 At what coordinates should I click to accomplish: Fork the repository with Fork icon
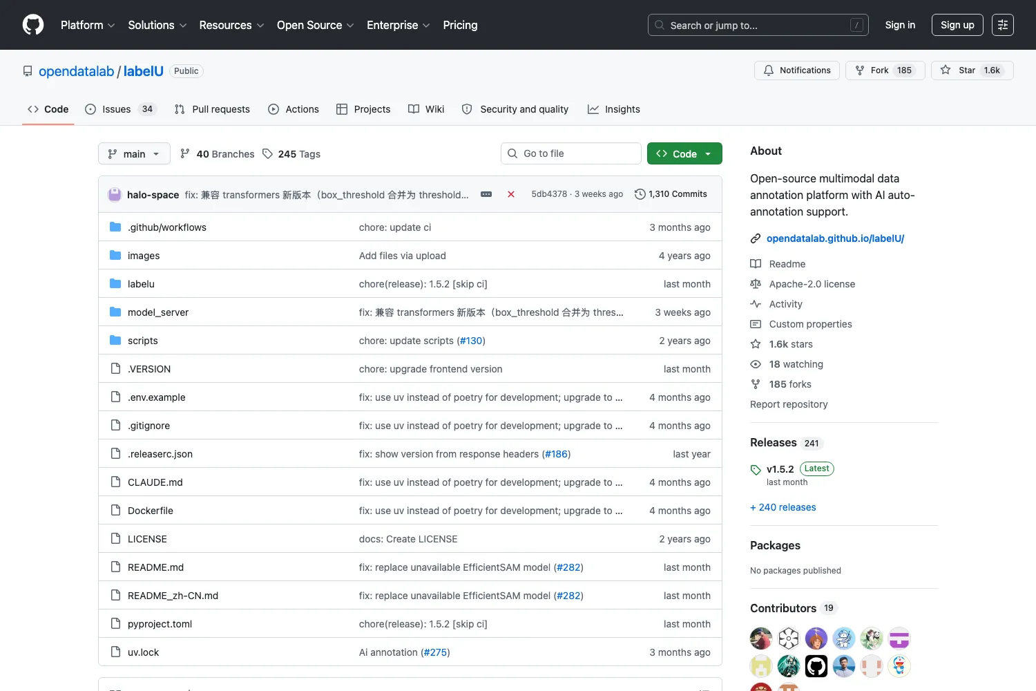point(885,70)
